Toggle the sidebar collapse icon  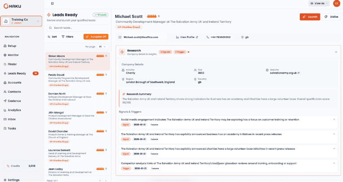click(52, 4)
